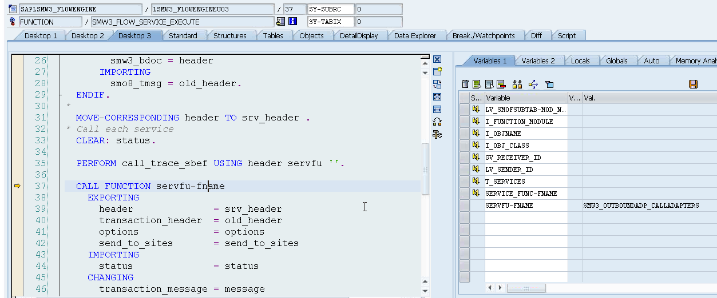Image resolution: width=717 pixels, height=298 pixels.
Task: Click the replace tool icon beside source code
Action: 437,84
